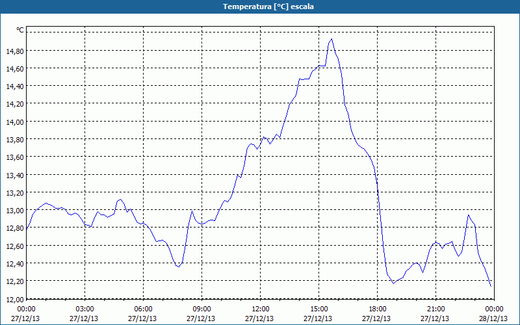Select the 14,20 y-axis label
Screen dimensions: 520x325
pyautogui.click(x=14, y=104)
